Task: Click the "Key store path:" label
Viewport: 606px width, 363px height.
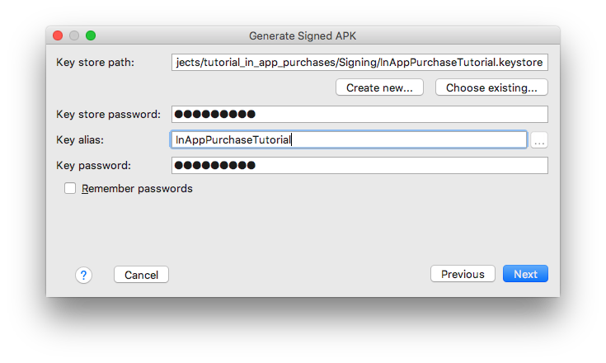Action: pos(95,63)
